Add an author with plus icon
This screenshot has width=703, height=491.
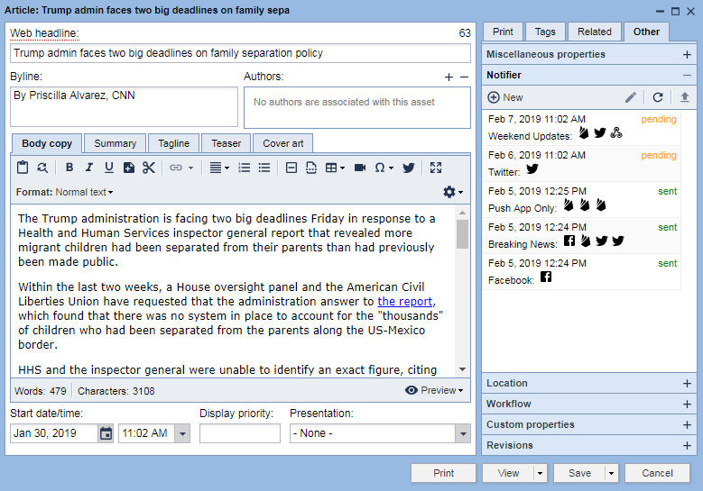pos(449,77)
